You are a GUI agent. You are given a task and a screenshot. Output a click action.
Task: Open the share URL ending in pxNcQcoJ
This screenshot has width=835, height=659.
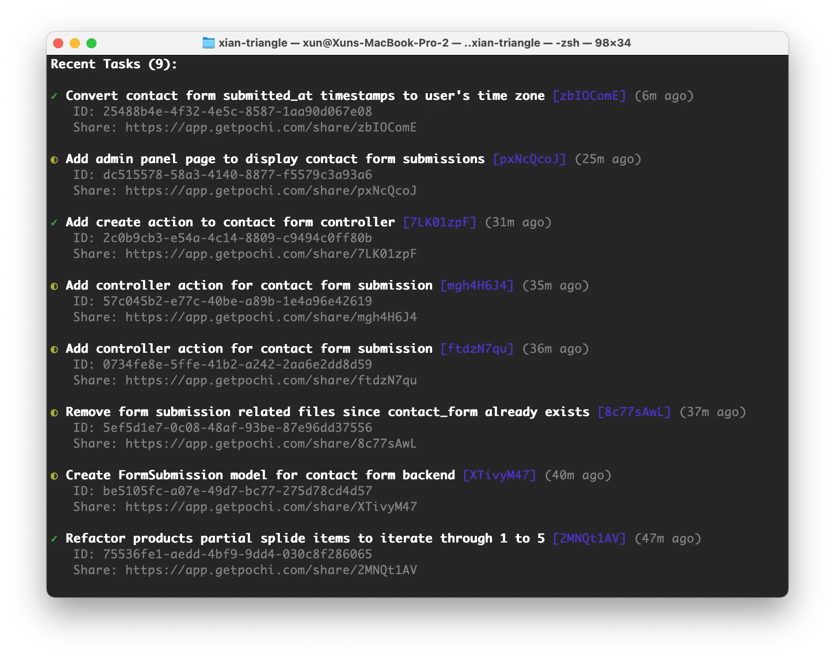[271, 191]
